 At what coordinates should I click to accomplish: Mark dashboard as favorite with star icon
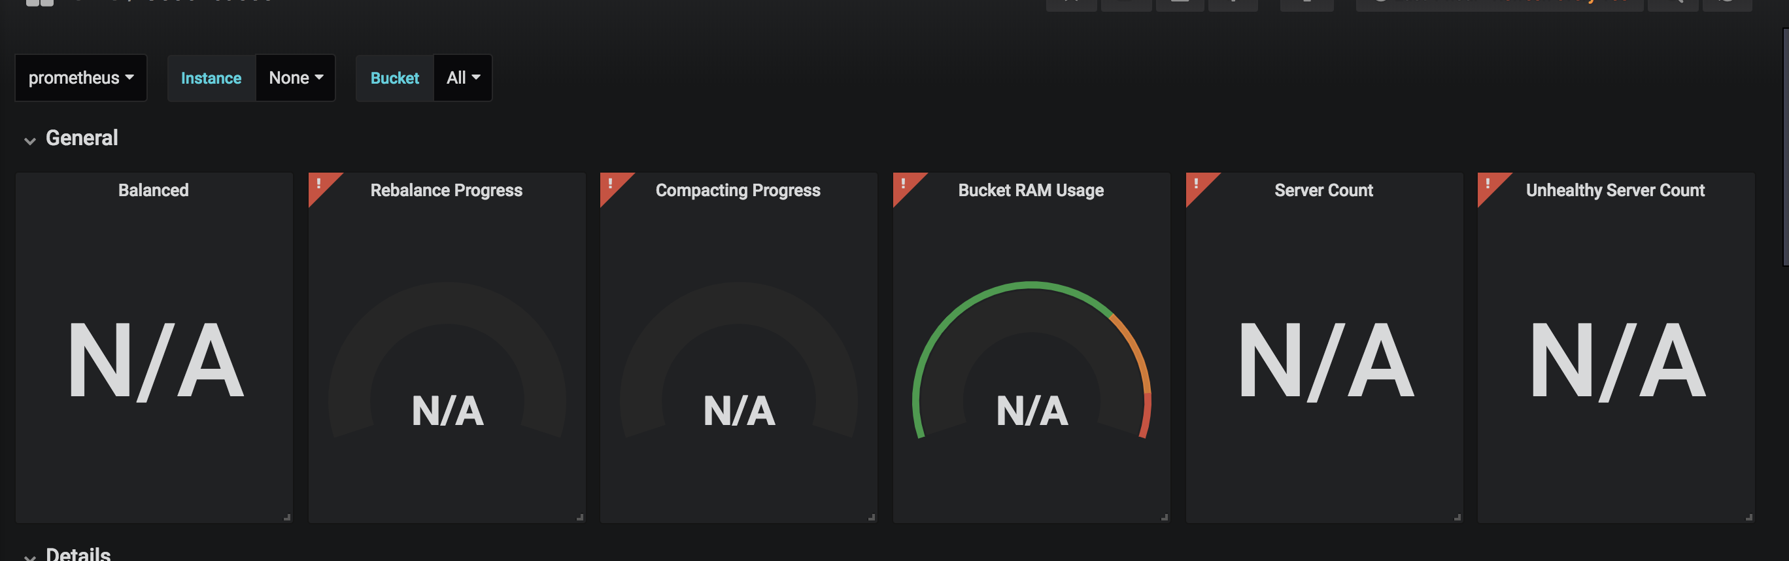click(x=1072, y=3)
